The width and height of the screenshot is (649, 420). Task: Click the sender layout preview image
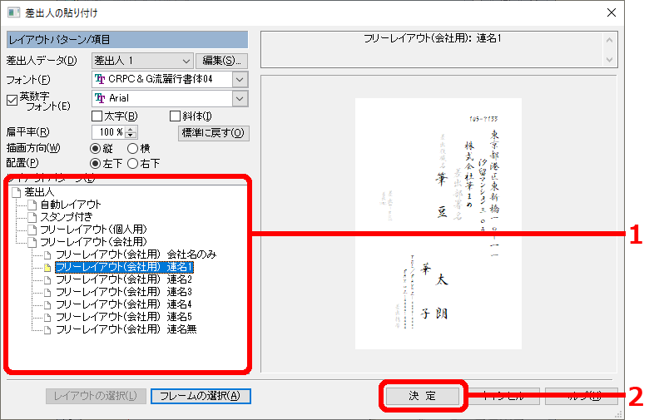[x=438, y=224]
